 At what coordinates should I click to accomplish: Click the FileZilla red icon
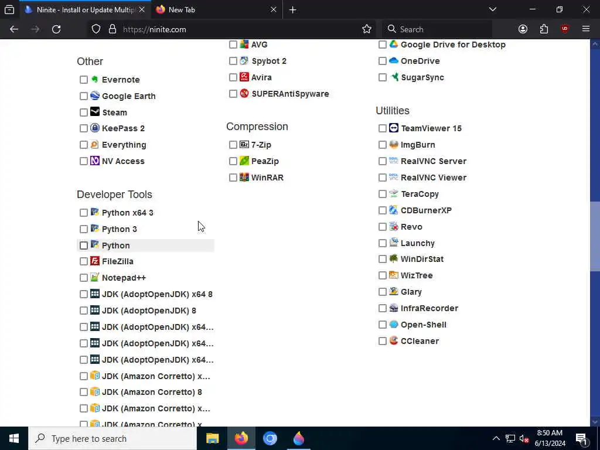tap(95, 261)
